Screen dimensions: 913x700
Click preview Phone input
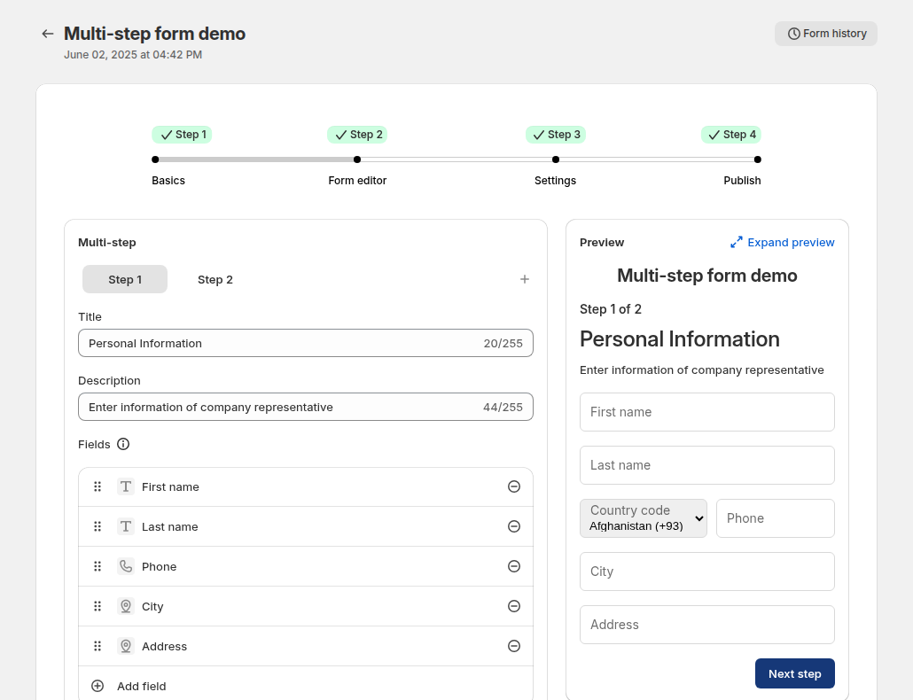point(776,518)
